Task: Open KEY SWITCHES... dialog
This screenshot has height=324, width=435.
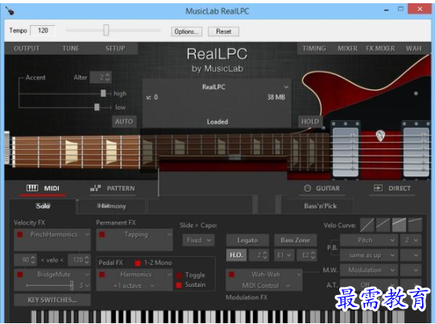Action: 52,300
